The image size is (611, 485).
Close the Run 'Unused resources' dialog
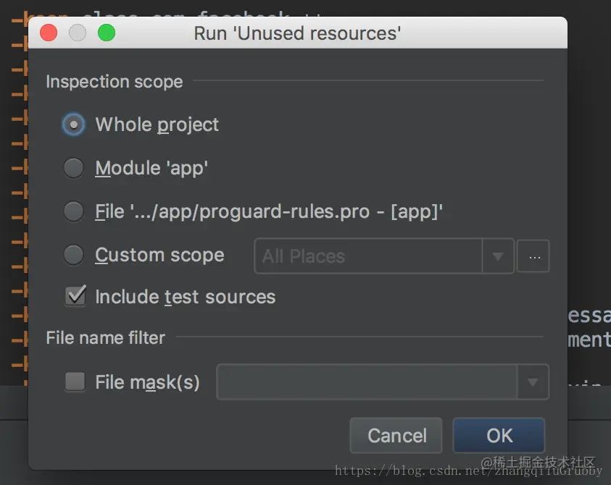point(49,33)
